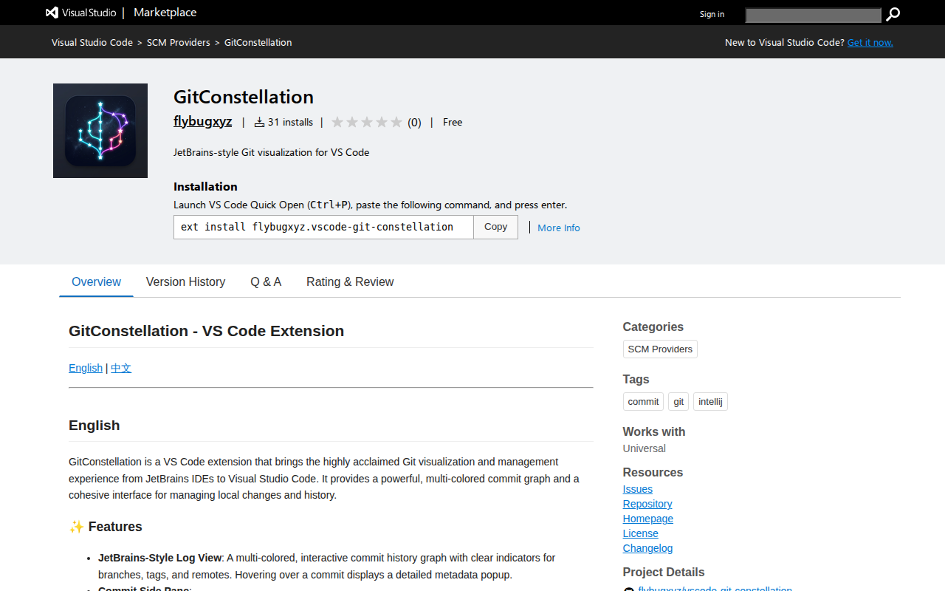The width and height of the screenshot is (945, 591).
Task: Click the installs download icon
Action: coord(259,123)
